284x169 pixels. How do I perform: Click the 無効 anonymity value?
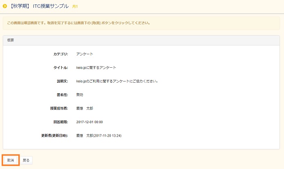80,94
